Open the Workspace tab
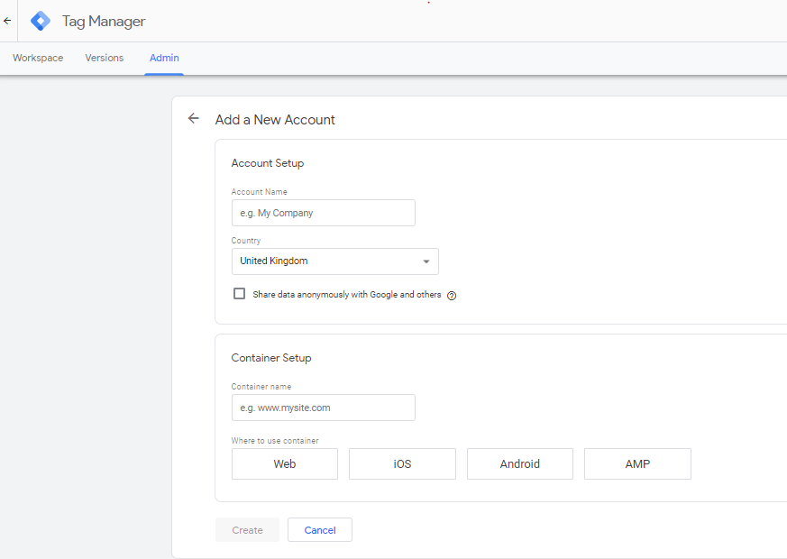 point(38,58)
